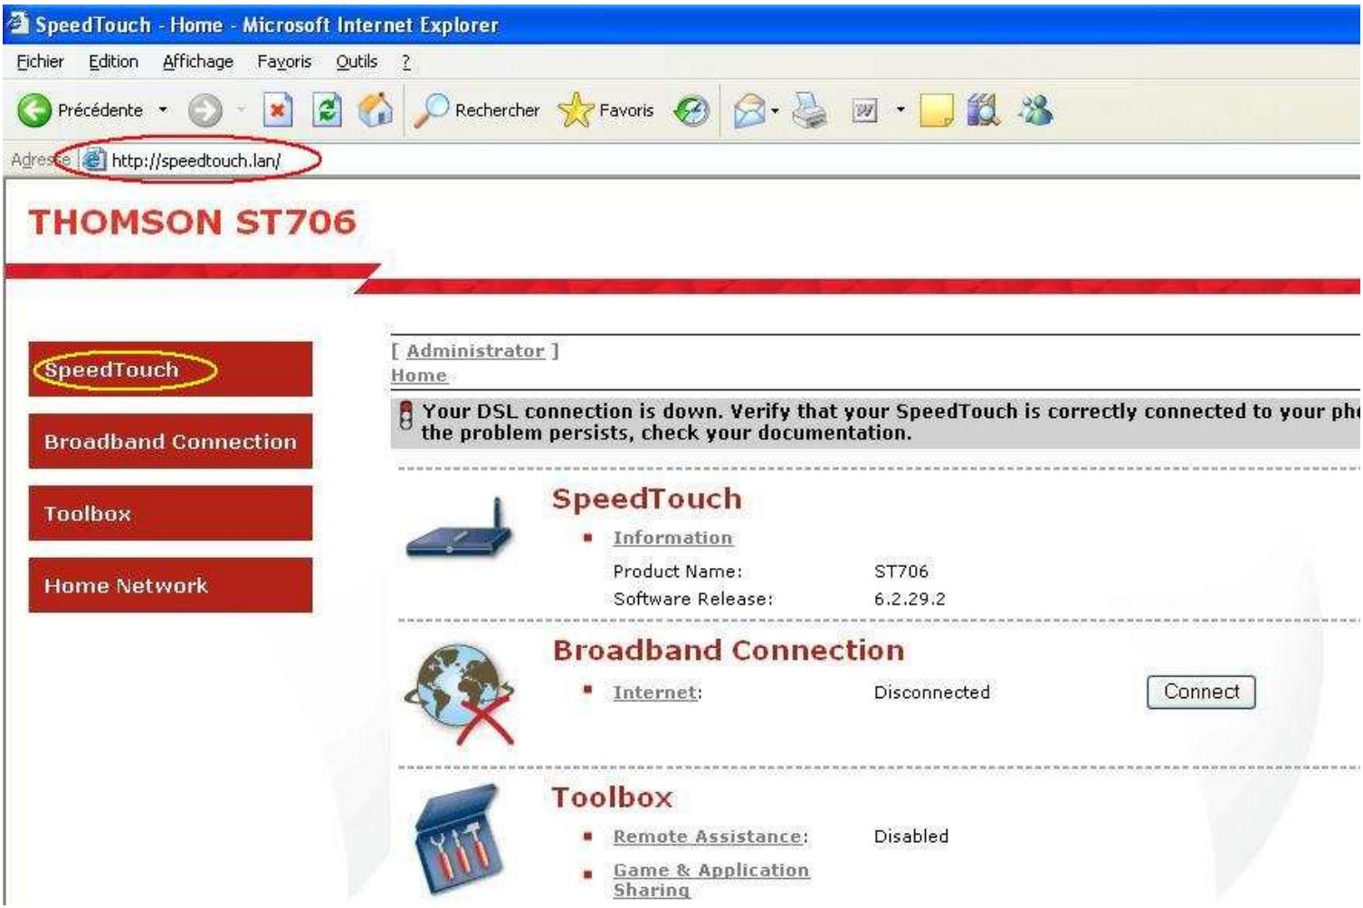The height and width of the screenshot is (908, 1363).
Task: Open the Edition menu
Action: [x=113, y=61]
